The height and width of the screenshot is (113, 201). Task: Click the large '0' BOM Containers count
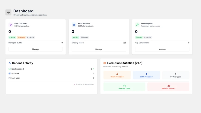(x=10, y=32)
